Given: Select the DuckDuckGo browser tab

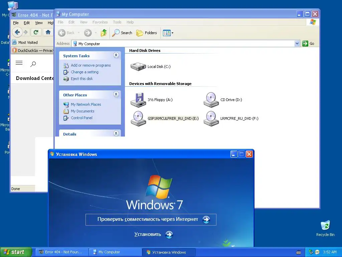Looking at the screenshot, I should [32, 51].
